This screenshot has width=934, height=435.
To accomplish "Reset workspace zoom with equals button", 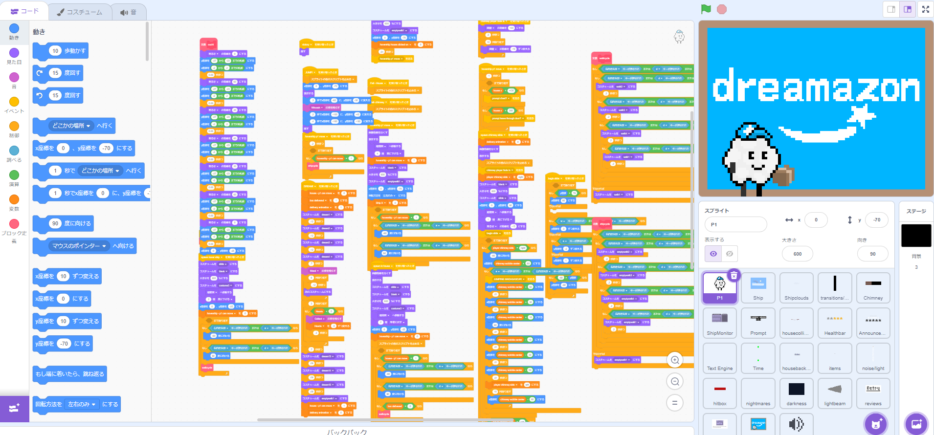I will (x=675, y=403).
